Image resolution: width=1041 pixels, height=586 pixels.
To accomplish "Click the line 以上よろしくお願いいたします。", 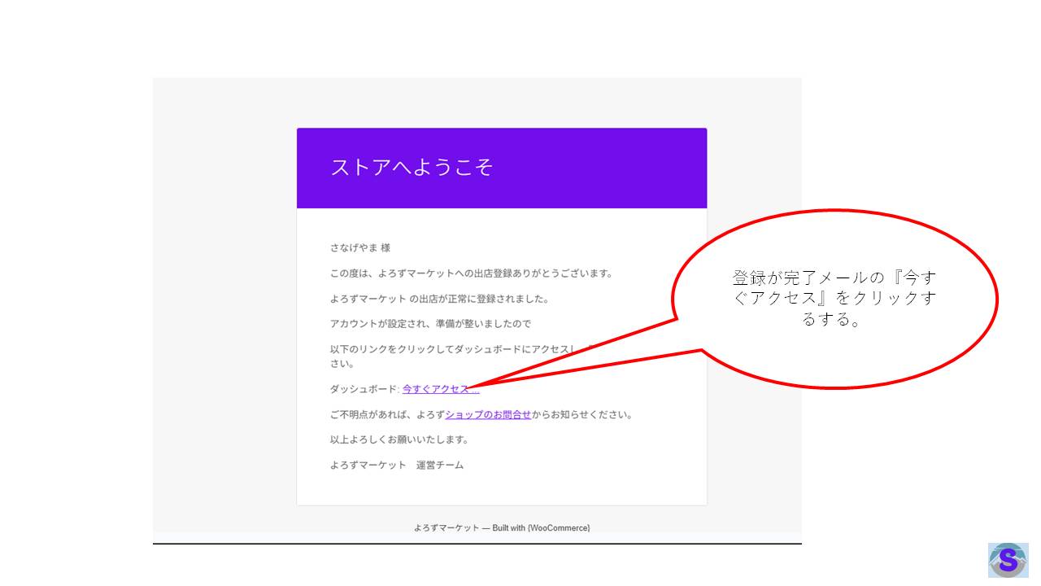I will (x=399, y=439).
